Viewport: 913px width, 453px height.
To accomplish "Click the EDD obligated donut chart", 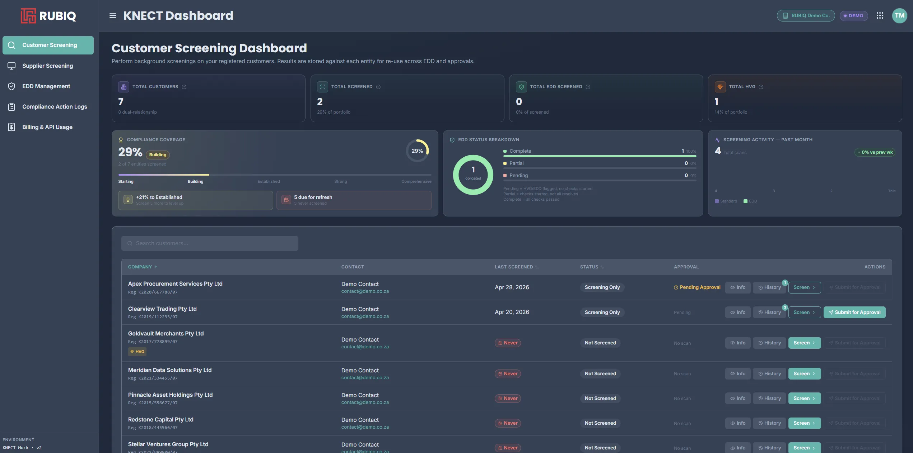I will coord(473,175).
